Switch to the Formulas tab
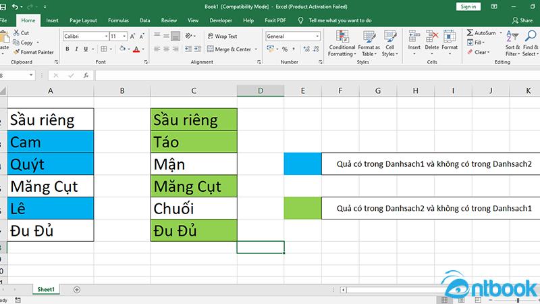This screenshot has height=304, width=540. (118, 20)
